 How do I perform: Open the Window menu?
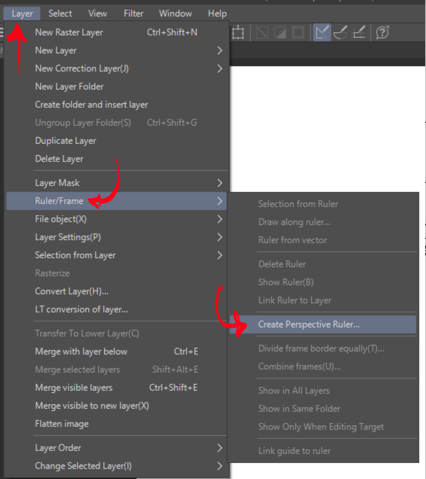175,14
